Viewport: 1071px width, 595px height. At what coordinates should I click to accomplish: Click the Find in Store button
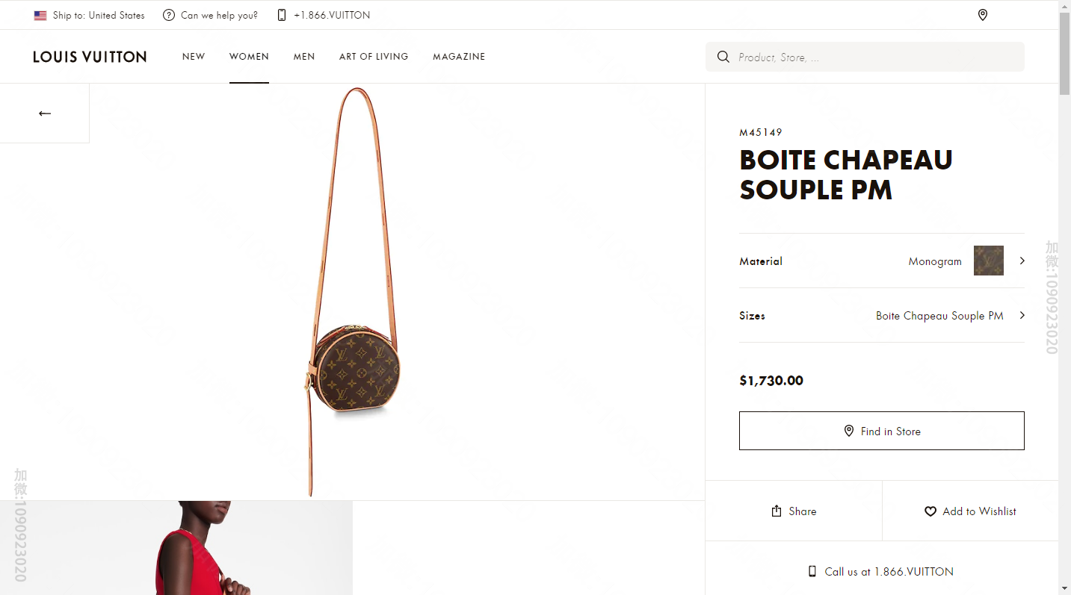pos(881,431)
